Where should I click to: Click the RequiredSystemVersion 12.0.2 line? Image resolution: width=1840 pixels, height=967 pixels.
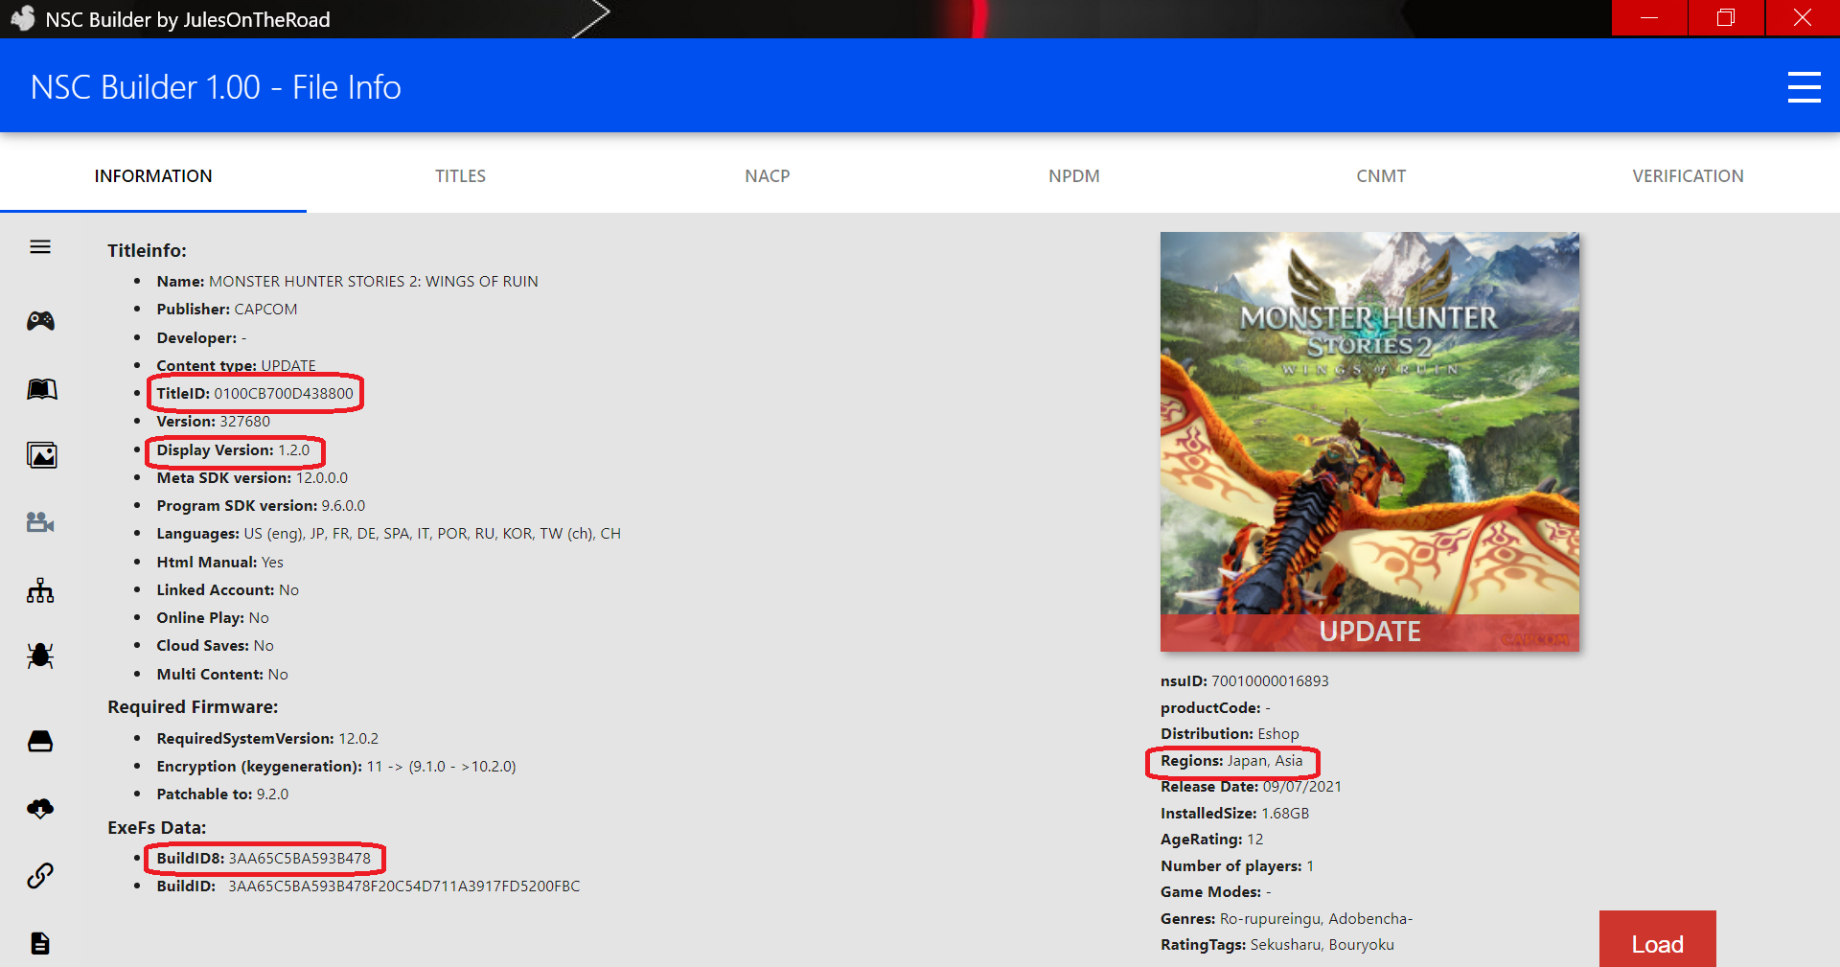tap(267, 738)
